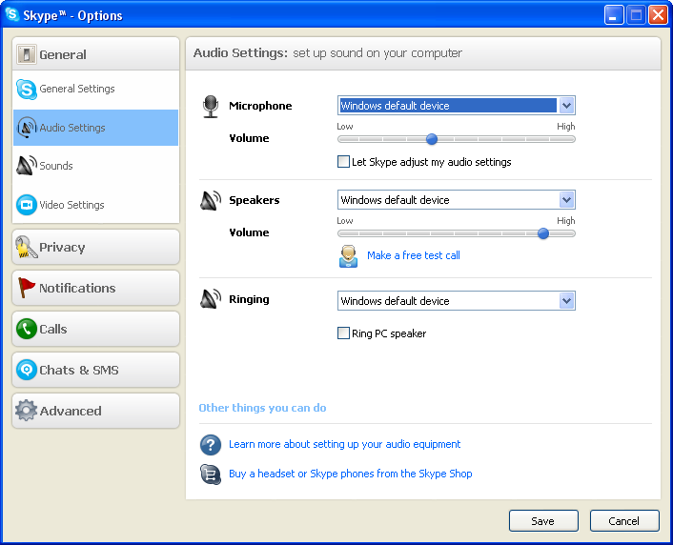Screen dimensions: 673x545
Task: Click the 'Ringing' label text
Action: [x=249, y=299]
